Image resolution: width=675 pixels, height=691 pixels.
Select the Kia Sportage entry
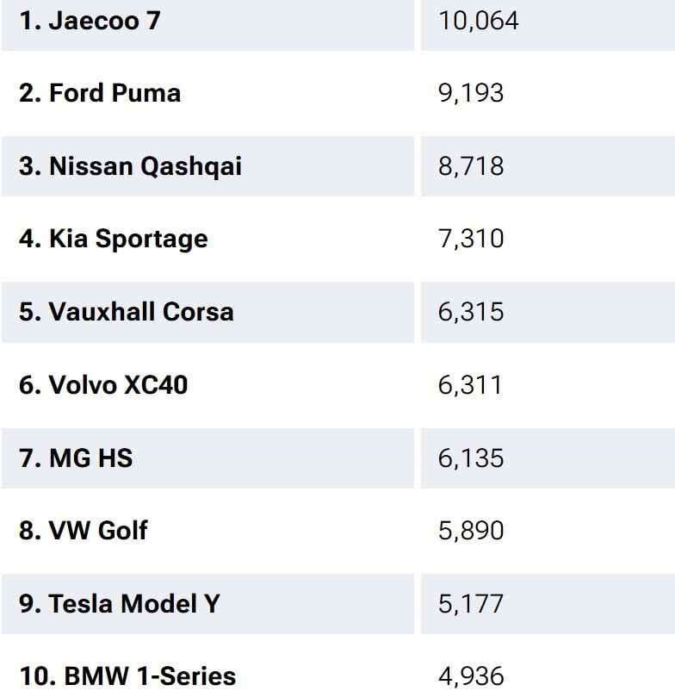point(114,240)
